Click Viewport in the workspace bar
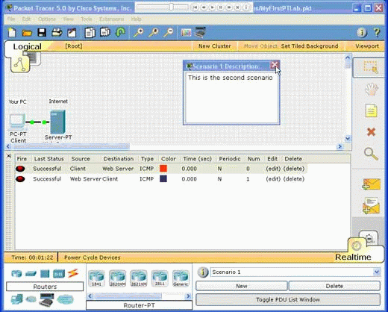This screenshot has width=388, height=312. coord(367,46)
